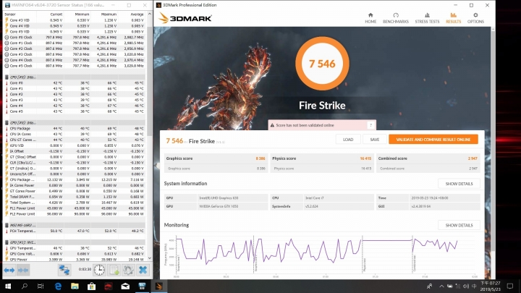
Task: Open the OPTIONS tab with gear icon
Action: coord(475,18)
